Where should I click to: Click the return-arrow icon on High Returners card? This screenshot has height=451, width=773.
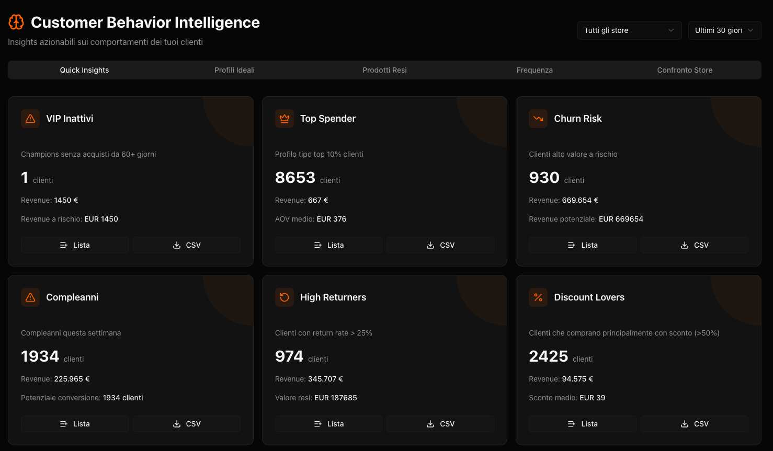click(284, 297)
